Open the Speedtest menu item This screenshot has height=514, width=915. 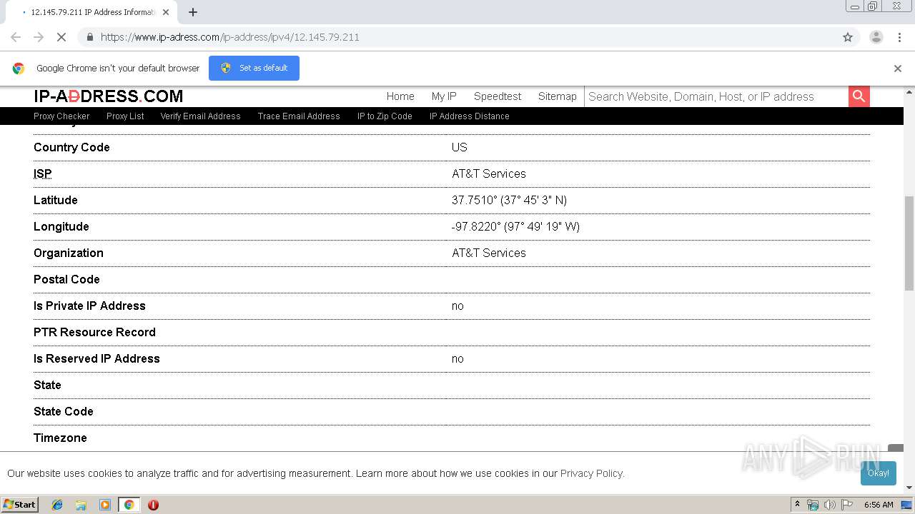(x=498, y=96)
